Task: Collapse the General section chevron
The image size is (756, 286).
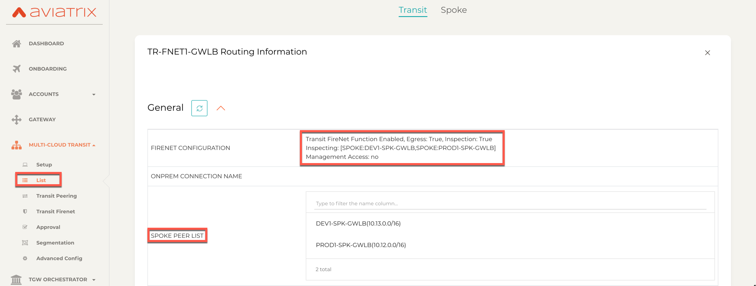Action: 221,108
